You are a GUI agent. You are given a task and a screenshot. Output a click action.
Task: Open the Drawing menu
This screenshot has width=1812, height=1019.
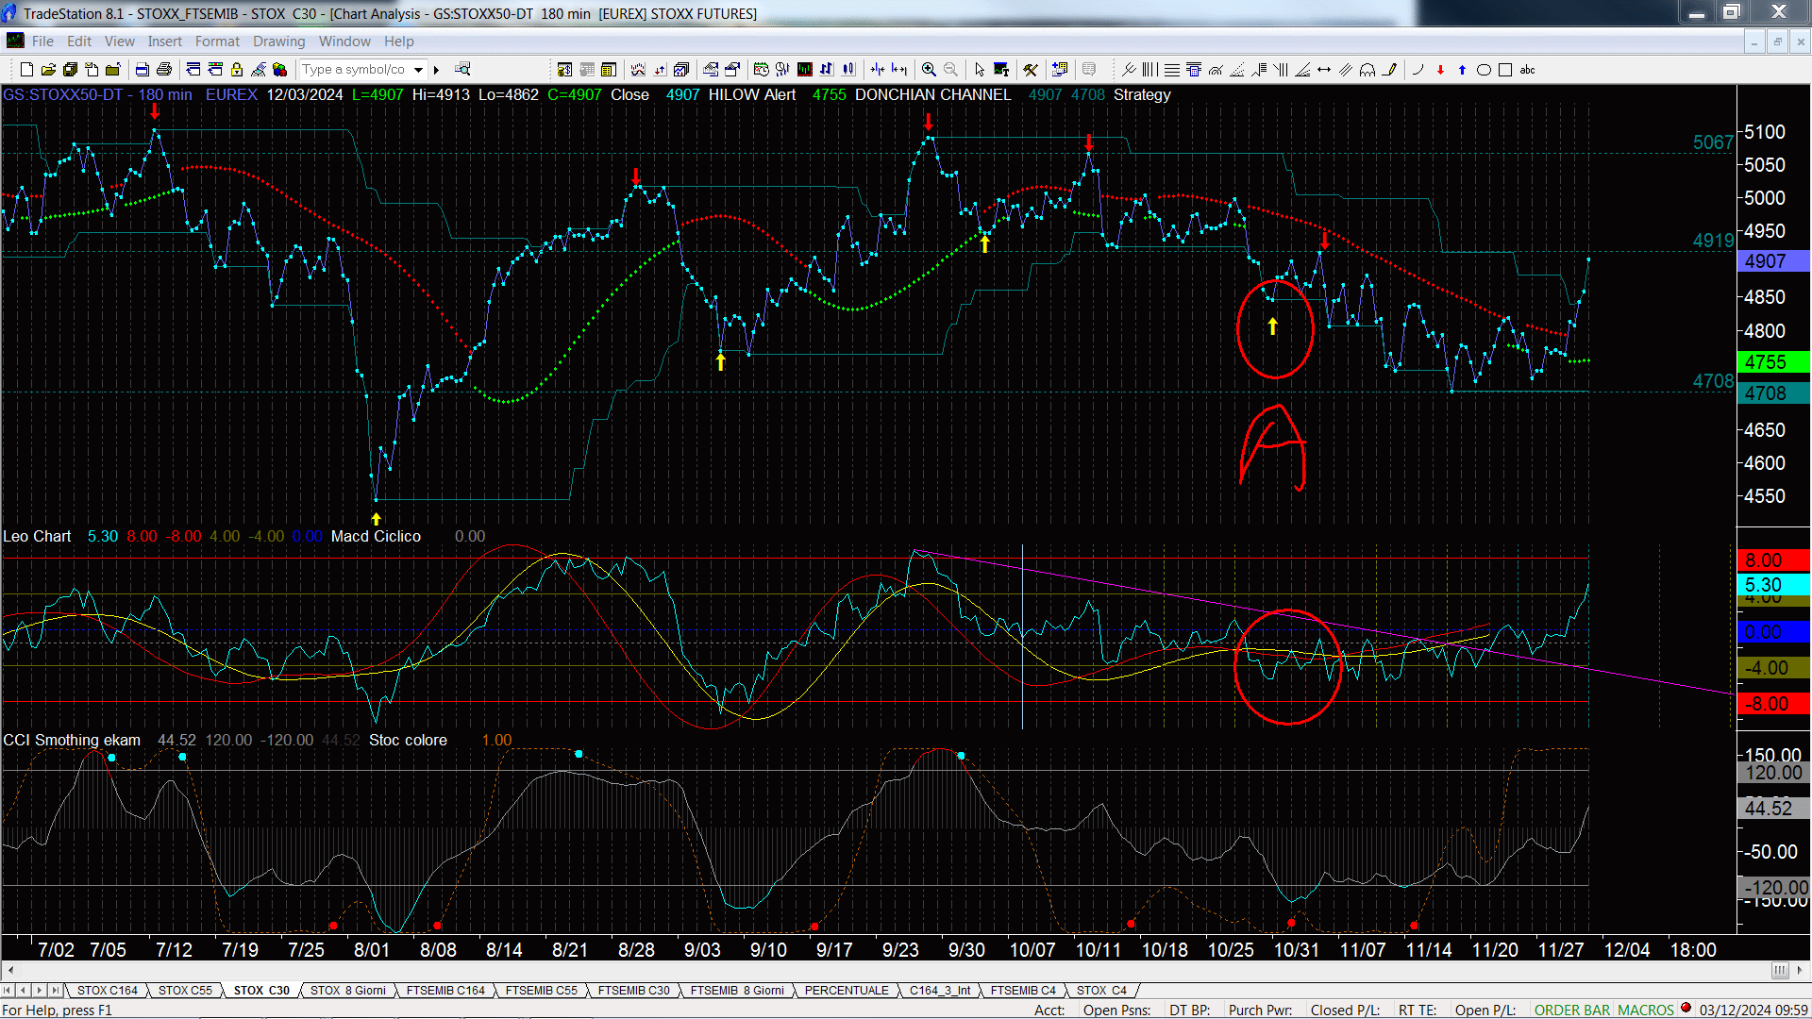click(x=278, y=42)
